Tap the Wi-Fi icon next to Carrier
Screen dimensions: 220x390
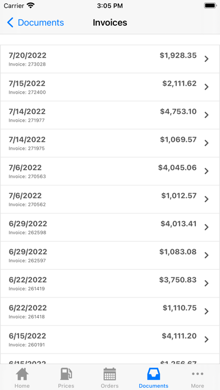[x=31, y=6]
